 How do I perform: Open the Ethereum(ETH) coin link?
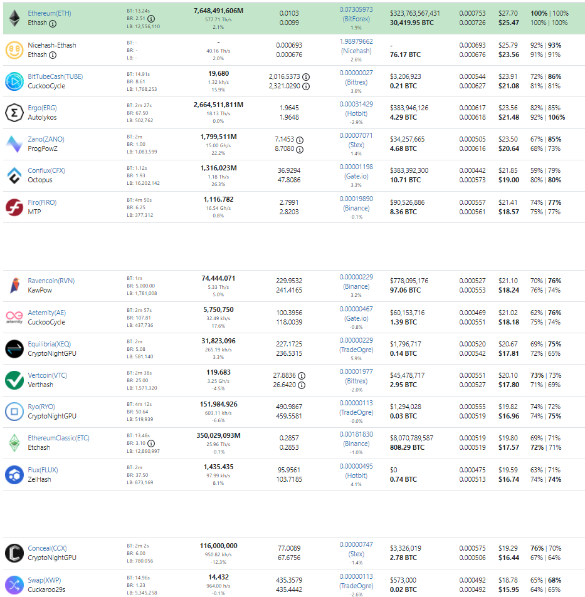(x=50, y=13)
